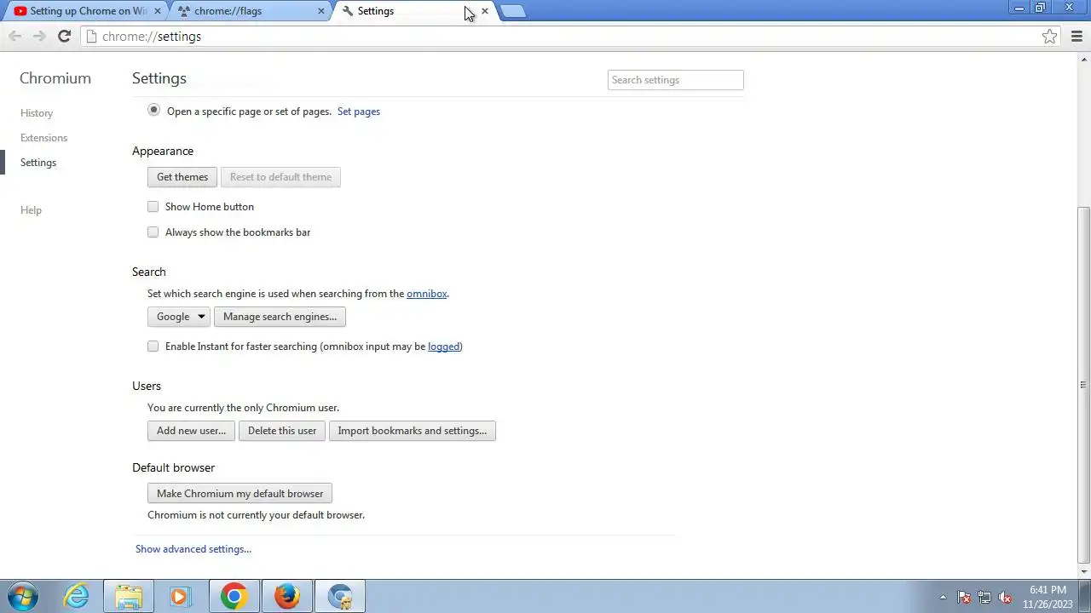Open Firefox from the taskbar

(286, 596)
